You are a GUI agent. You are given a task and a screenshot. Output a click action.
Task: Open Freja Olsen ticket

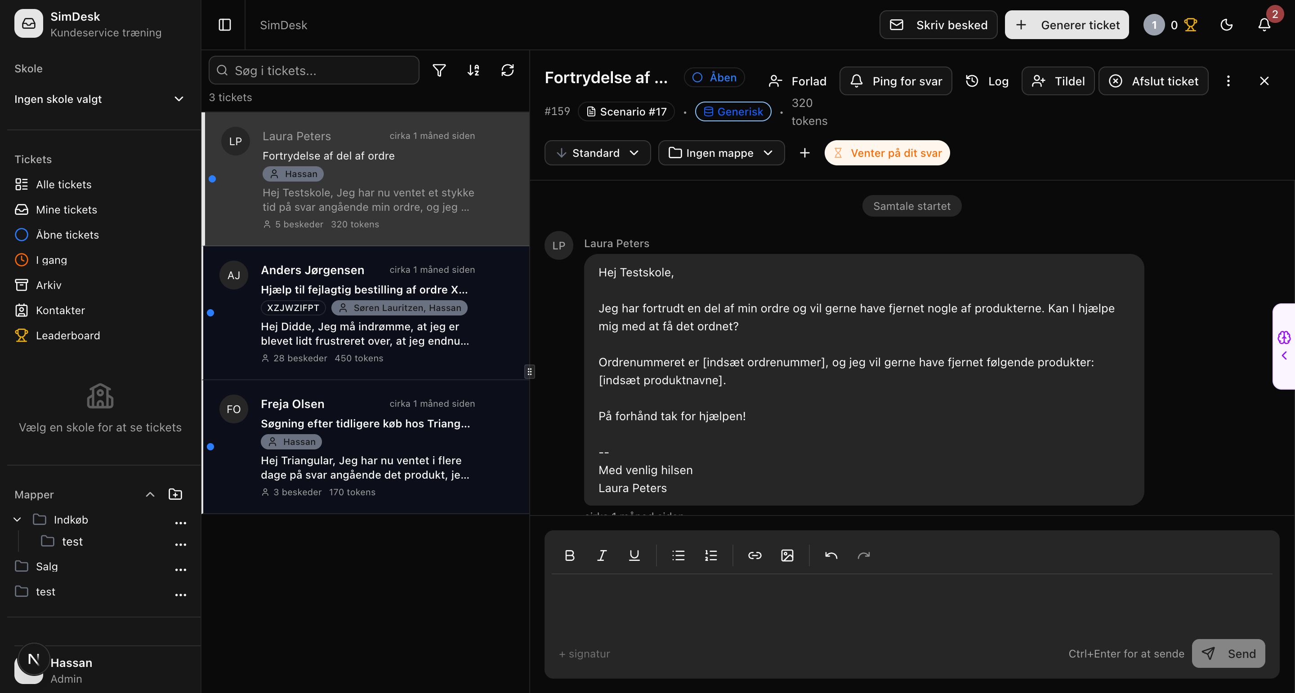[x=366, y=447]
